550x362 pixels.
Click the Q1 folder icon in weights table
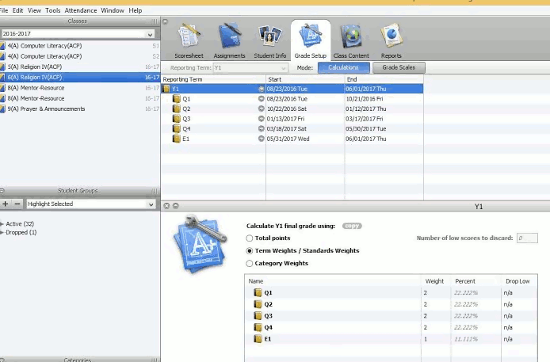[258, 292]
